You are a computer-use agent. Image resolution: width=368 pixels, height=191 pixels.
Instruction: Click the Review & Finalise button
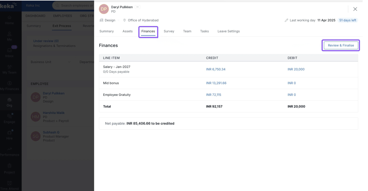(341, 45)
